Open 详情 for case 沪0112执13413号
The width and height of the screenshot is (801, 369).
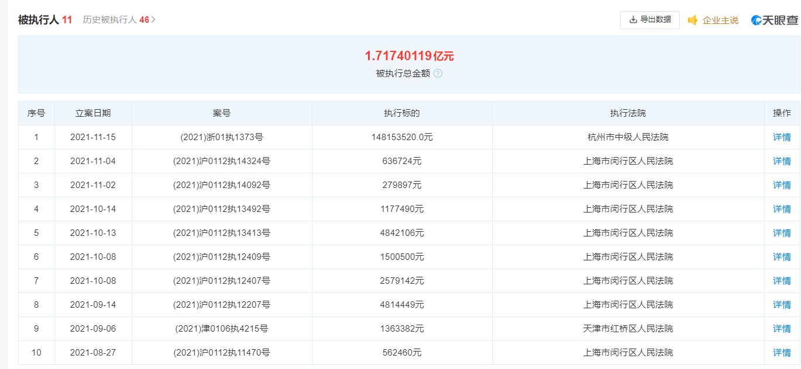[782, 233]
